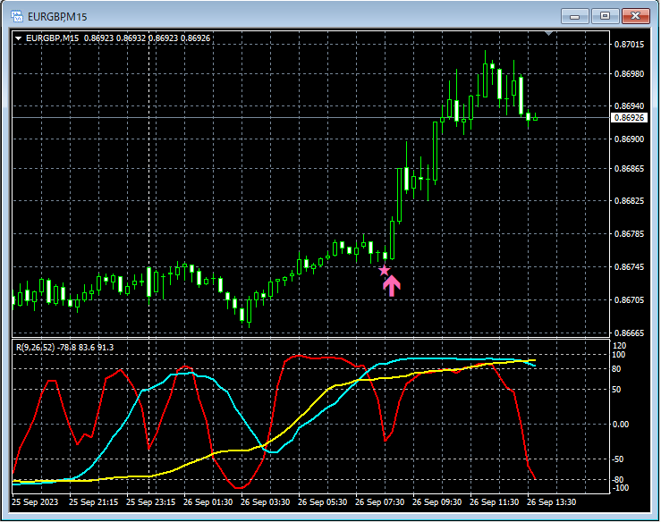Viewport: 661px width, 522px height.
Task: Click indicator scale value -100
Action: coord(620,488)
